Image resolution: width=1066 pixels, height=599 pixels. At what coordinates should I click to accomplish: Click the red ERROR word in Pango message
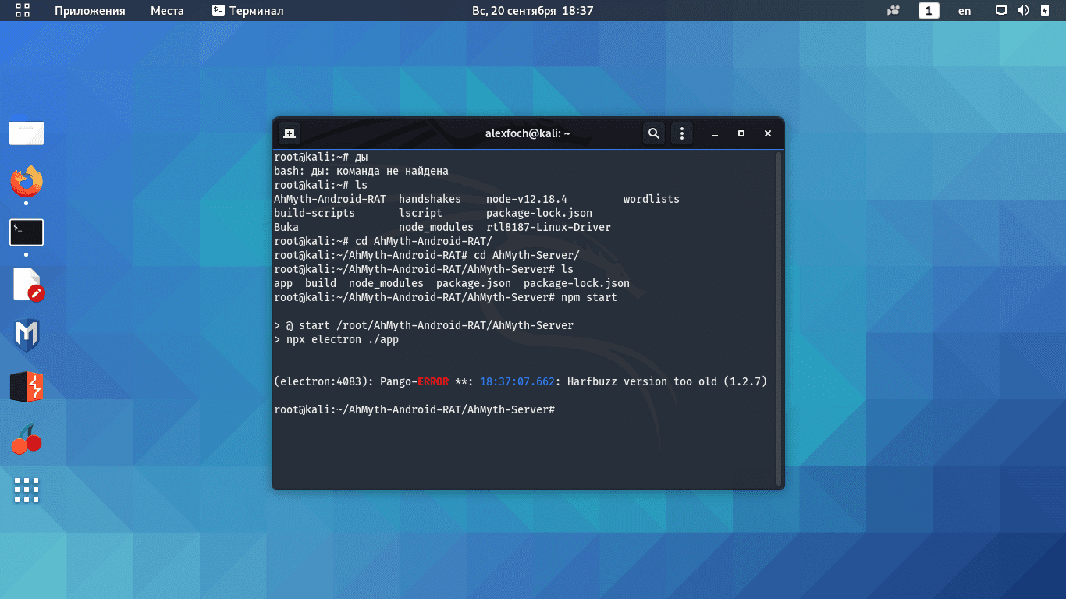433,381
